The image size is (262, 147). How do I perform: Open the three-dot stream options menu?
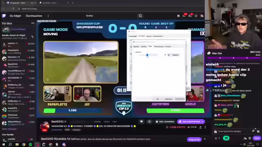click(x=205, y=127)
